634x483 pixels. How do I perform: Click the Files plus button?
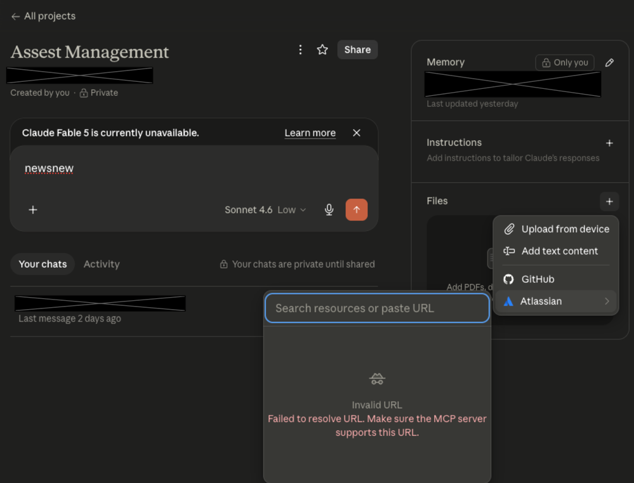click(609, 201)
